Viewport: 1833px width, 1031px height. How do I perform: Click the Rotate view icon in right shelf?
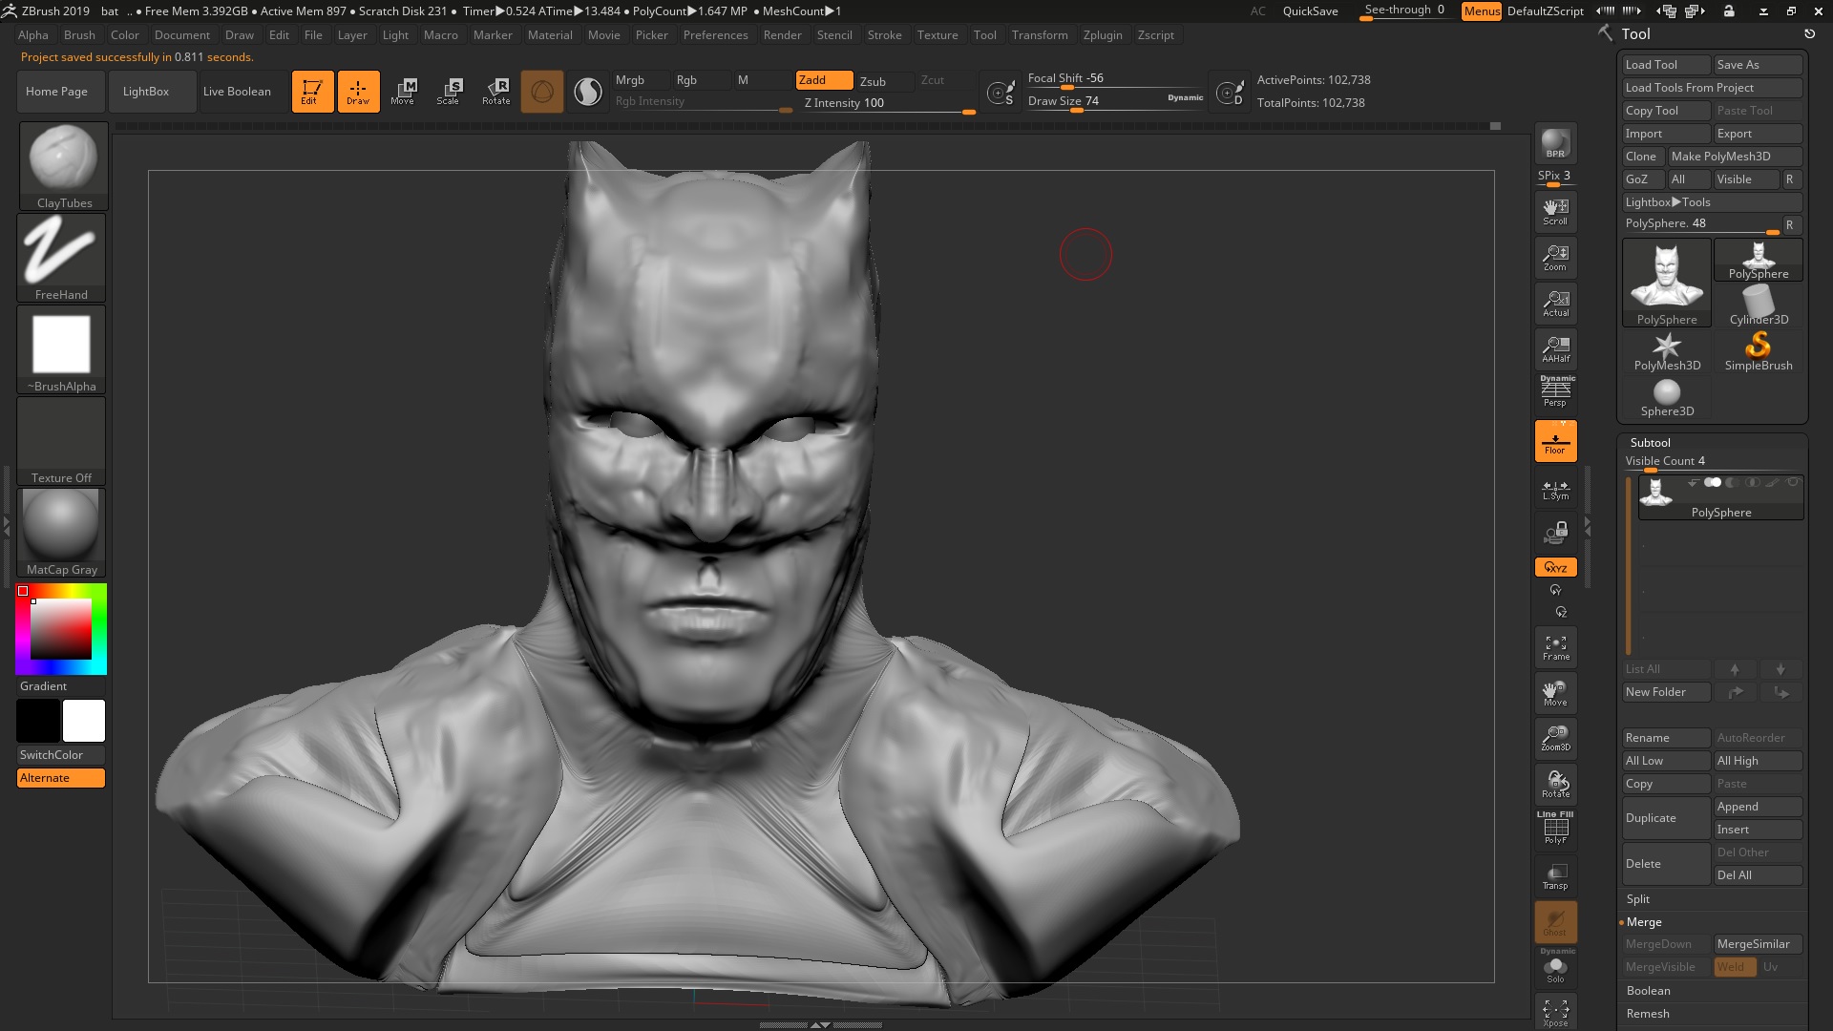[x=1555, y=784]
